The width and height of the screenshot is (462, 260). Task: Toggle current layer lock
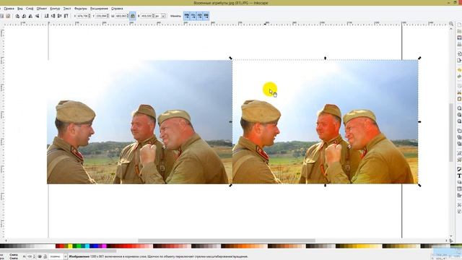[45, 257]
